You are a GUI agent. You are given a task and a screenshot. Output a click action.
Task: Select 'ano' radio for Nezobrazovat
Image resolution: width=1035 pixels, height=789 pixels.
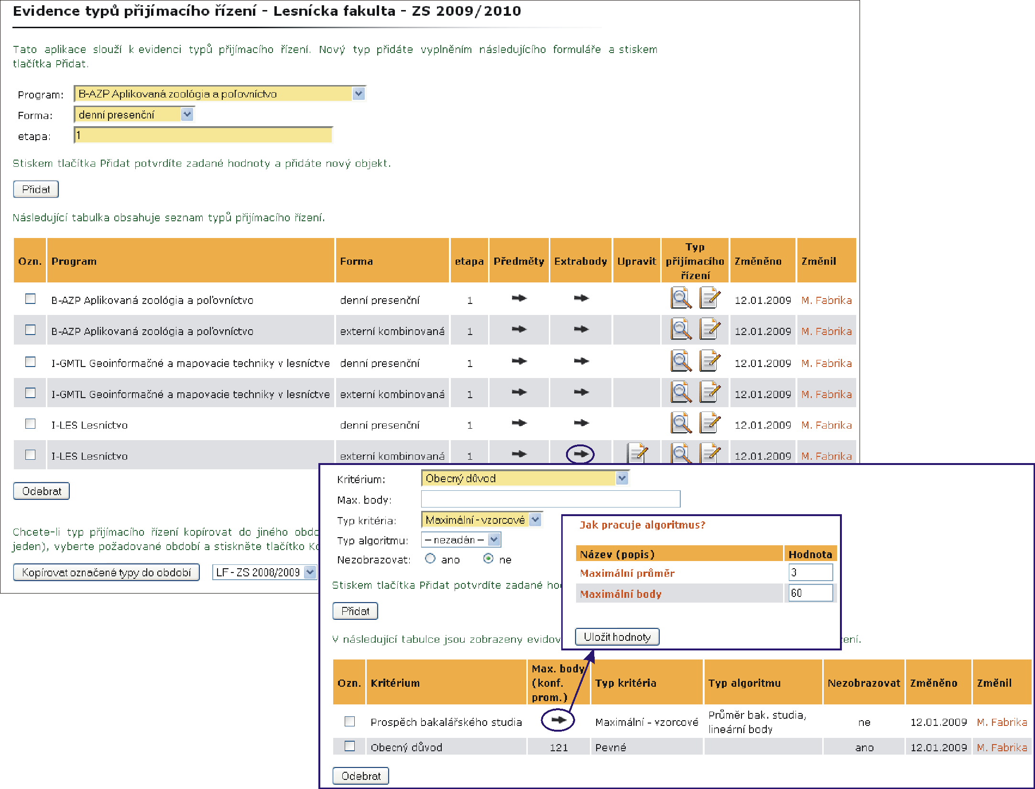click(x=430, y=558)
